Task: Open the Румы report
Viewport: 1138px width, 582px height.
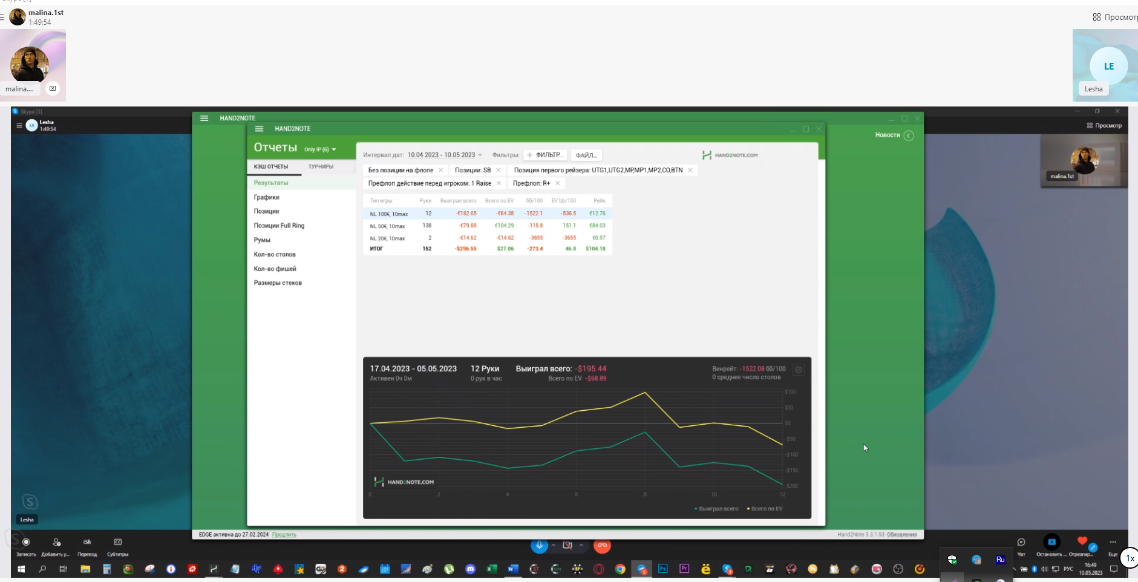Action: coord(262,240)
